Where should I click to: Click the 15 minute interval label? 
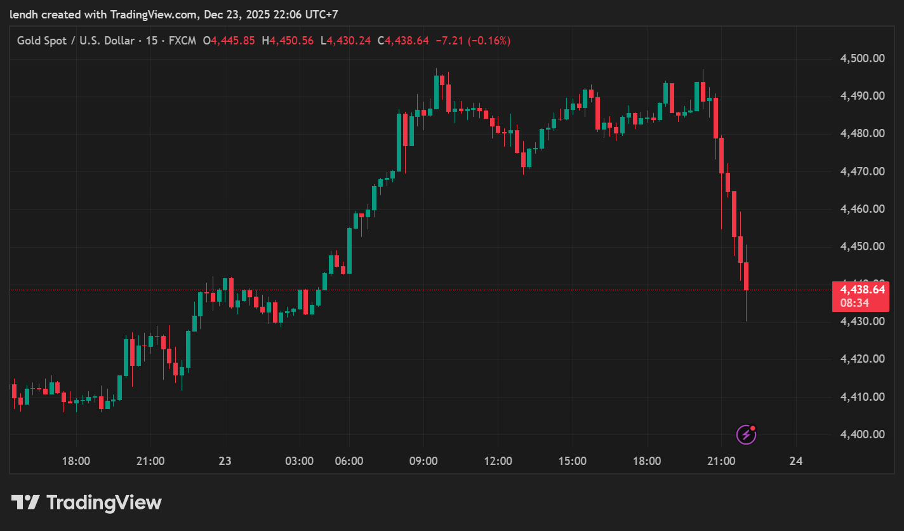(x=153, y=41)
